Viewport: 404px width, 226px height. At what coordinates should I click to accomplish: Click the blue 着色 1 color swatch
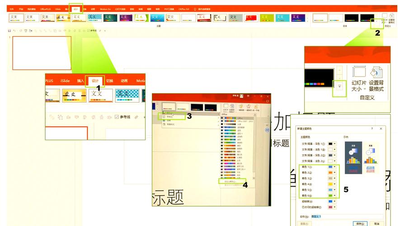tap(330, 167)
